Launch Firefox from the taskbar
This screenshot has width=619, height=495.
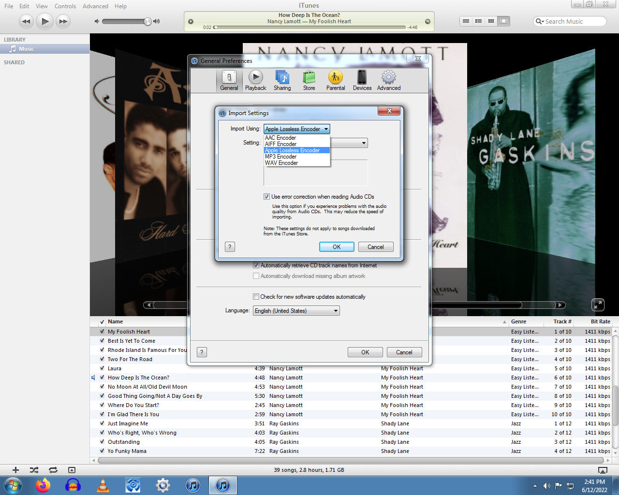coord(43,485)
